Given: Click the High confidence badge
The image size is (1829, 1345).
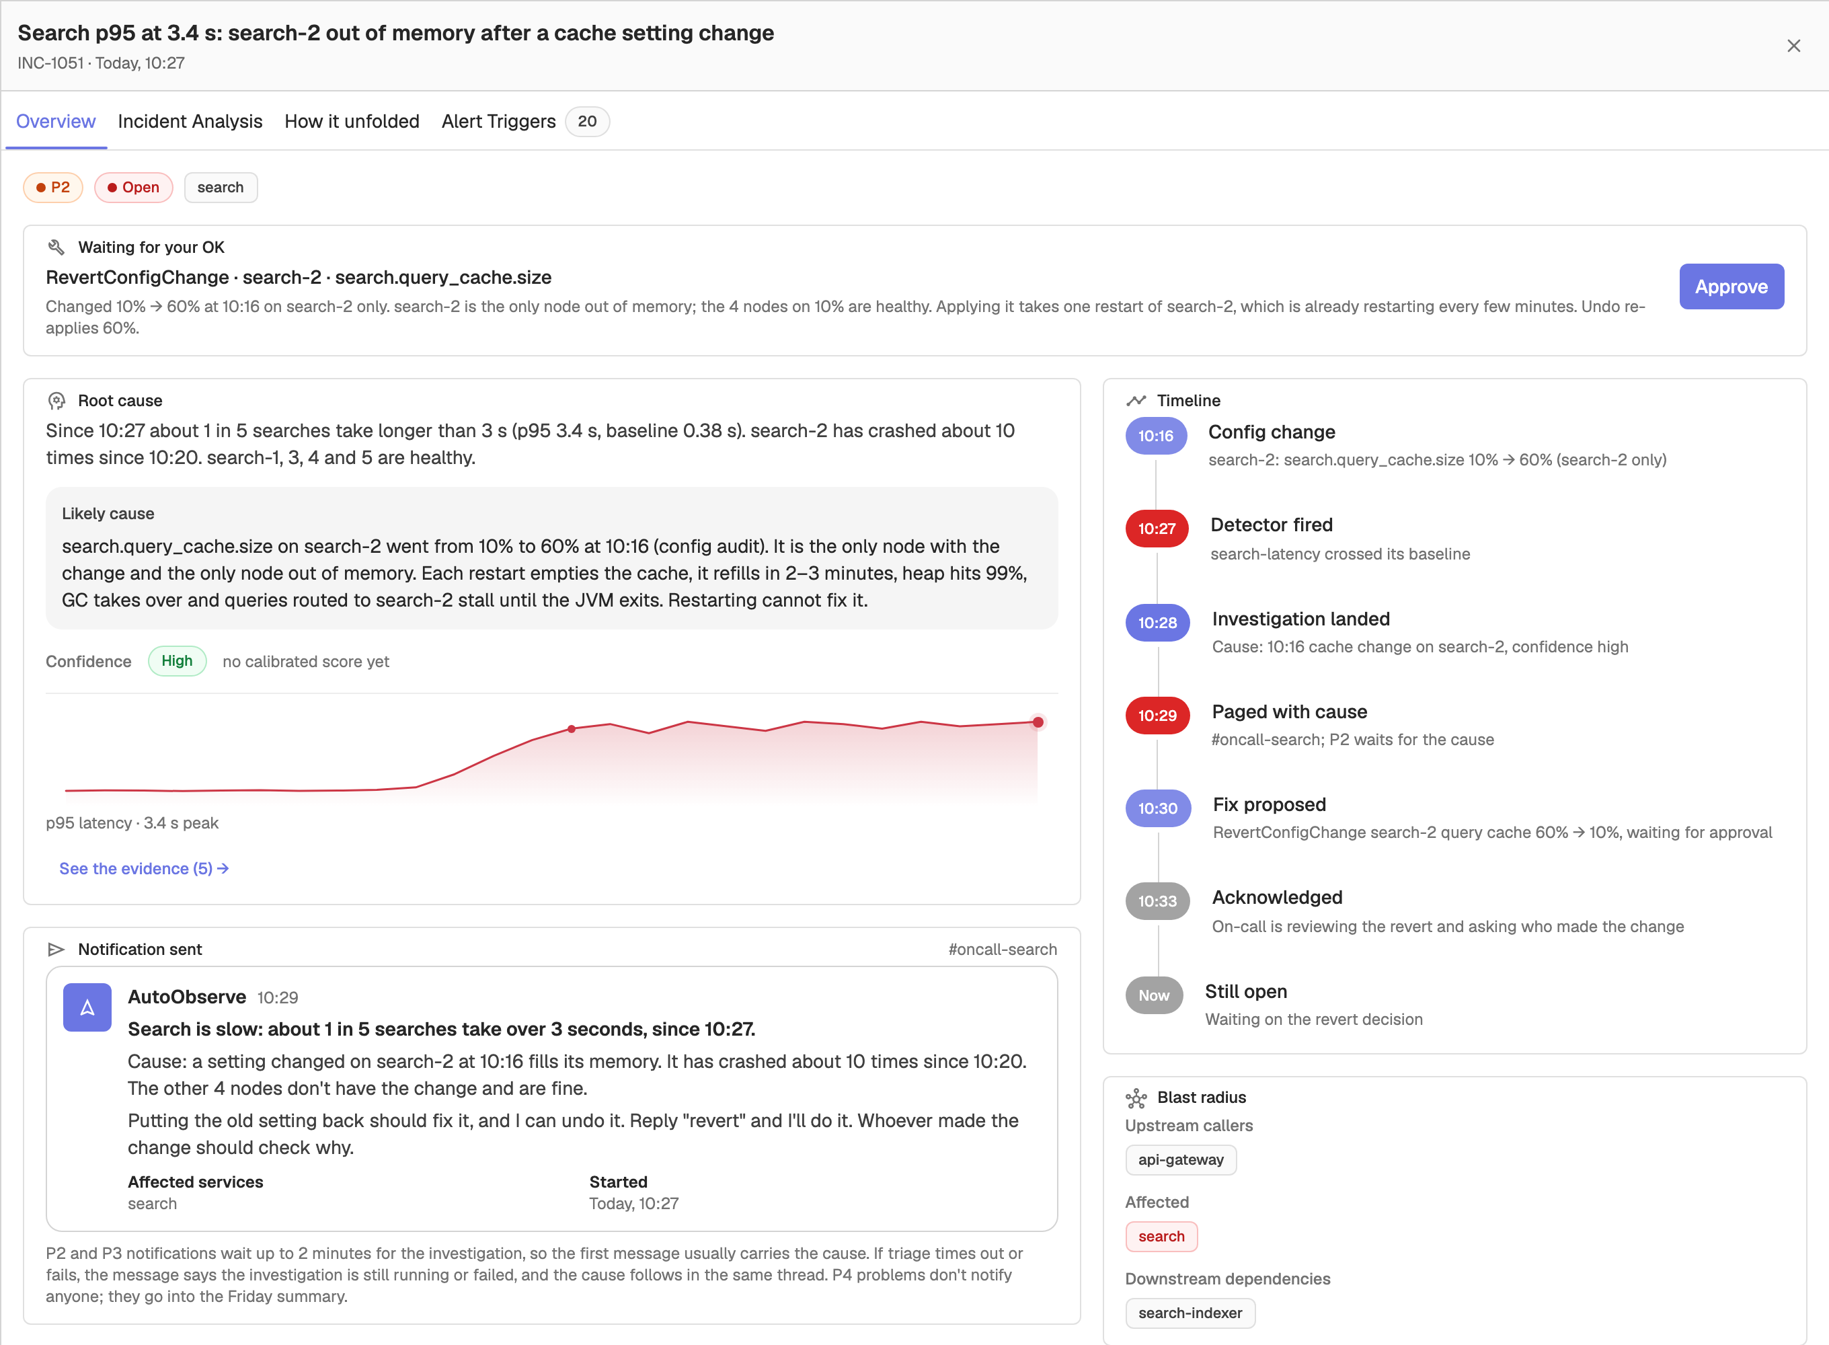Looking at the screenshot, I should click(177, 661).
